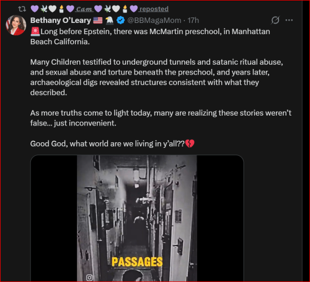Click the Grok explain-post icon
Image resolution: width=310 pixels, height=282 pixels.
275,20
